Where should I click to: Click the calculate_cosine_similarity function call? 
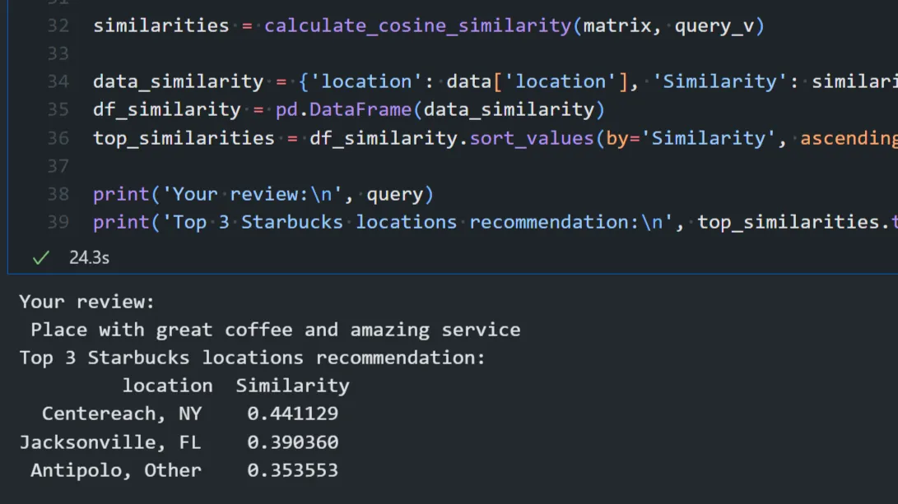coord(417,25)
